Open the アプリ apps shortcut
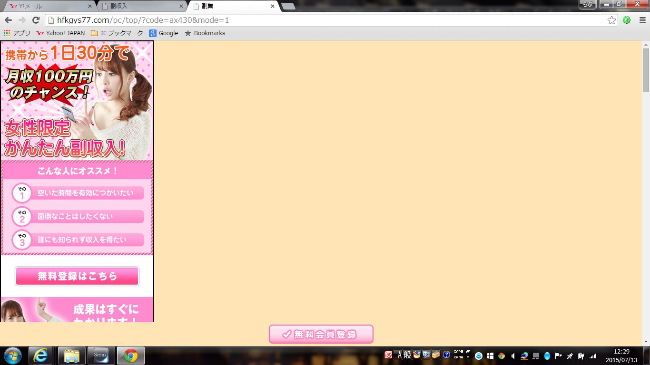Image resolution: width=650 pixels, height=365 pixels. [x=17, y=33]
